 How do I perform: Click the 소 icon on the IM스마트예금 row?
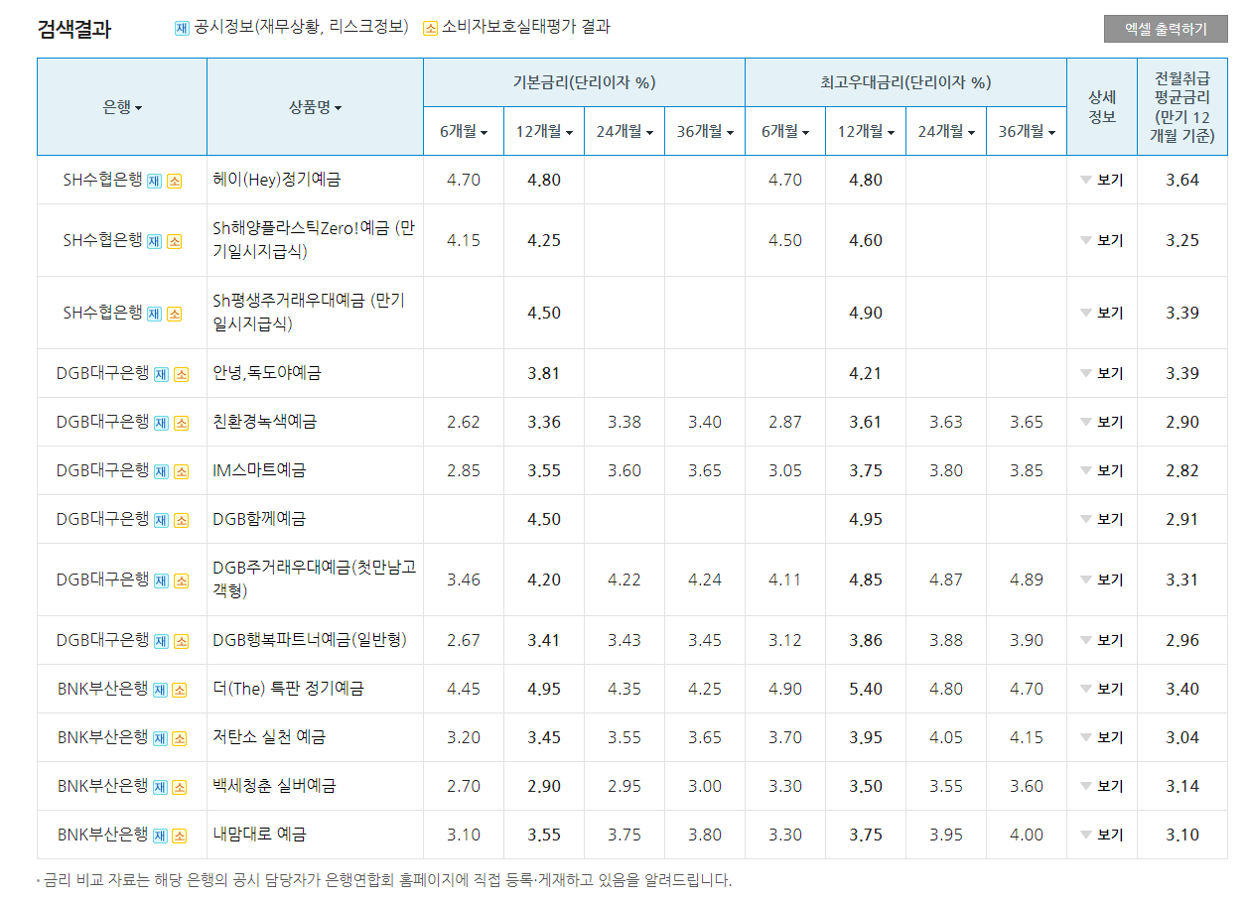coord(180,470)
